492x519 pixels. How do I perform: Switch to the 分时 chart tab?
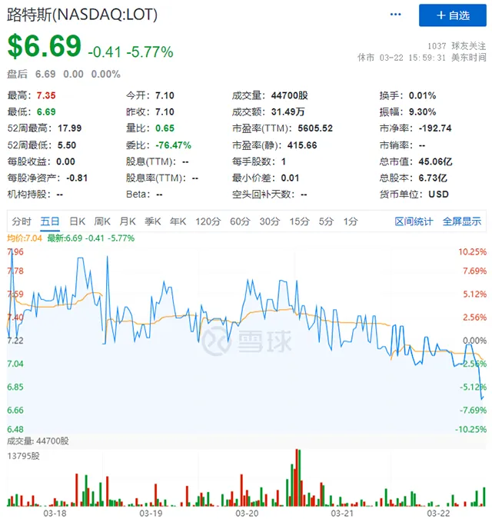pos(22,221)
